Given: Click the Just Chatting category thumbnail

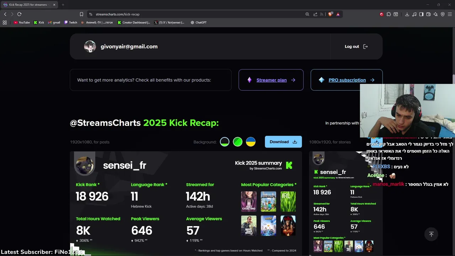Looking at the screenshot, I should [x=249, y=202].
